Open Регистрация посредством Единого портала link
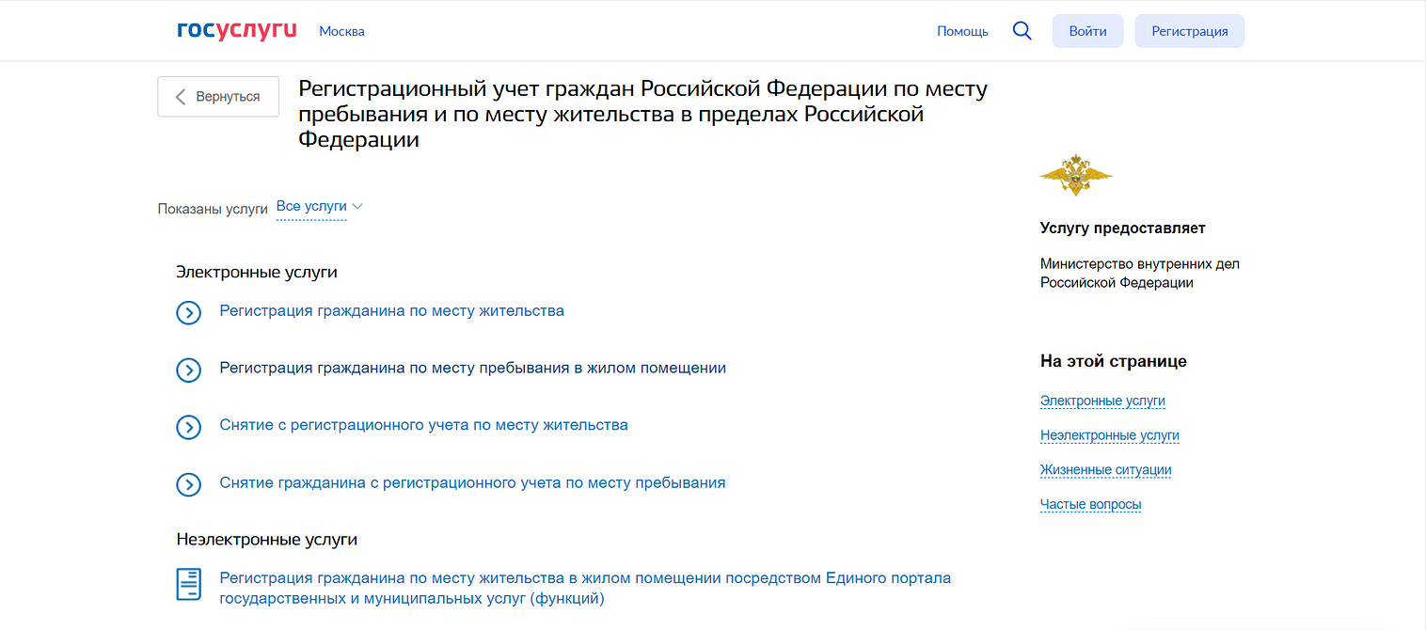 click(585, 588)
